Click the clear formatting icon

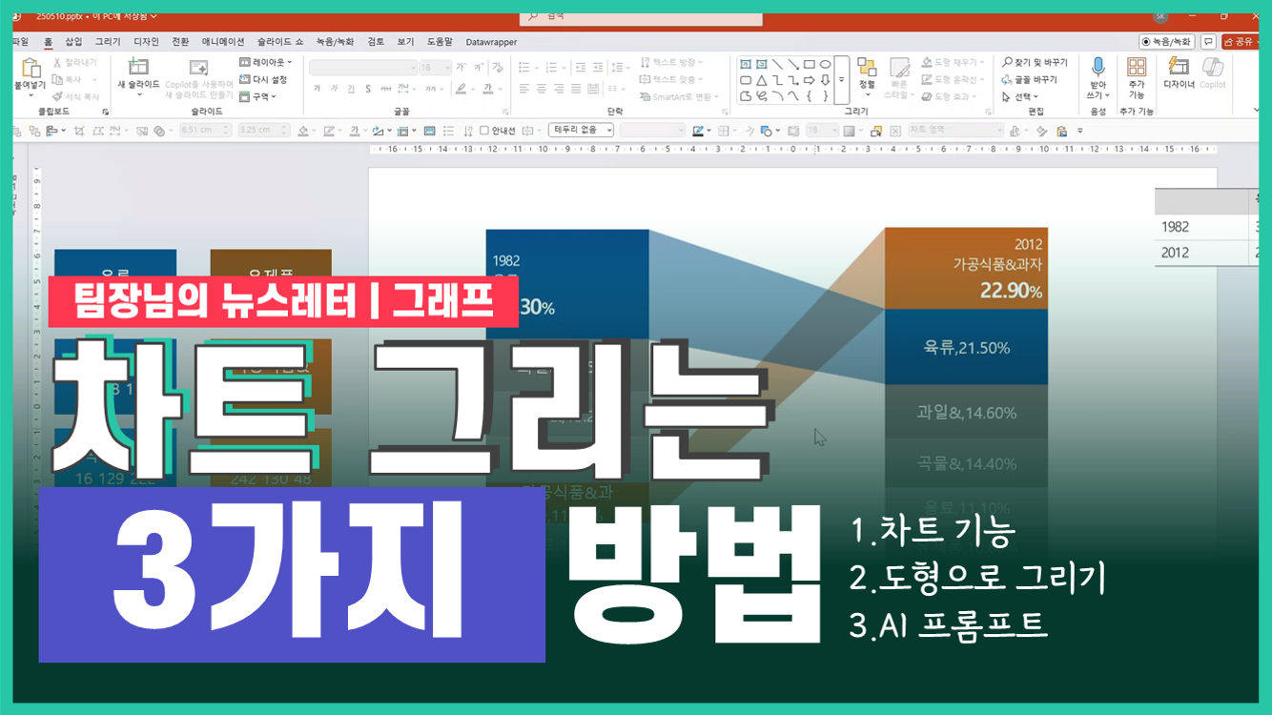coord(497,68)
